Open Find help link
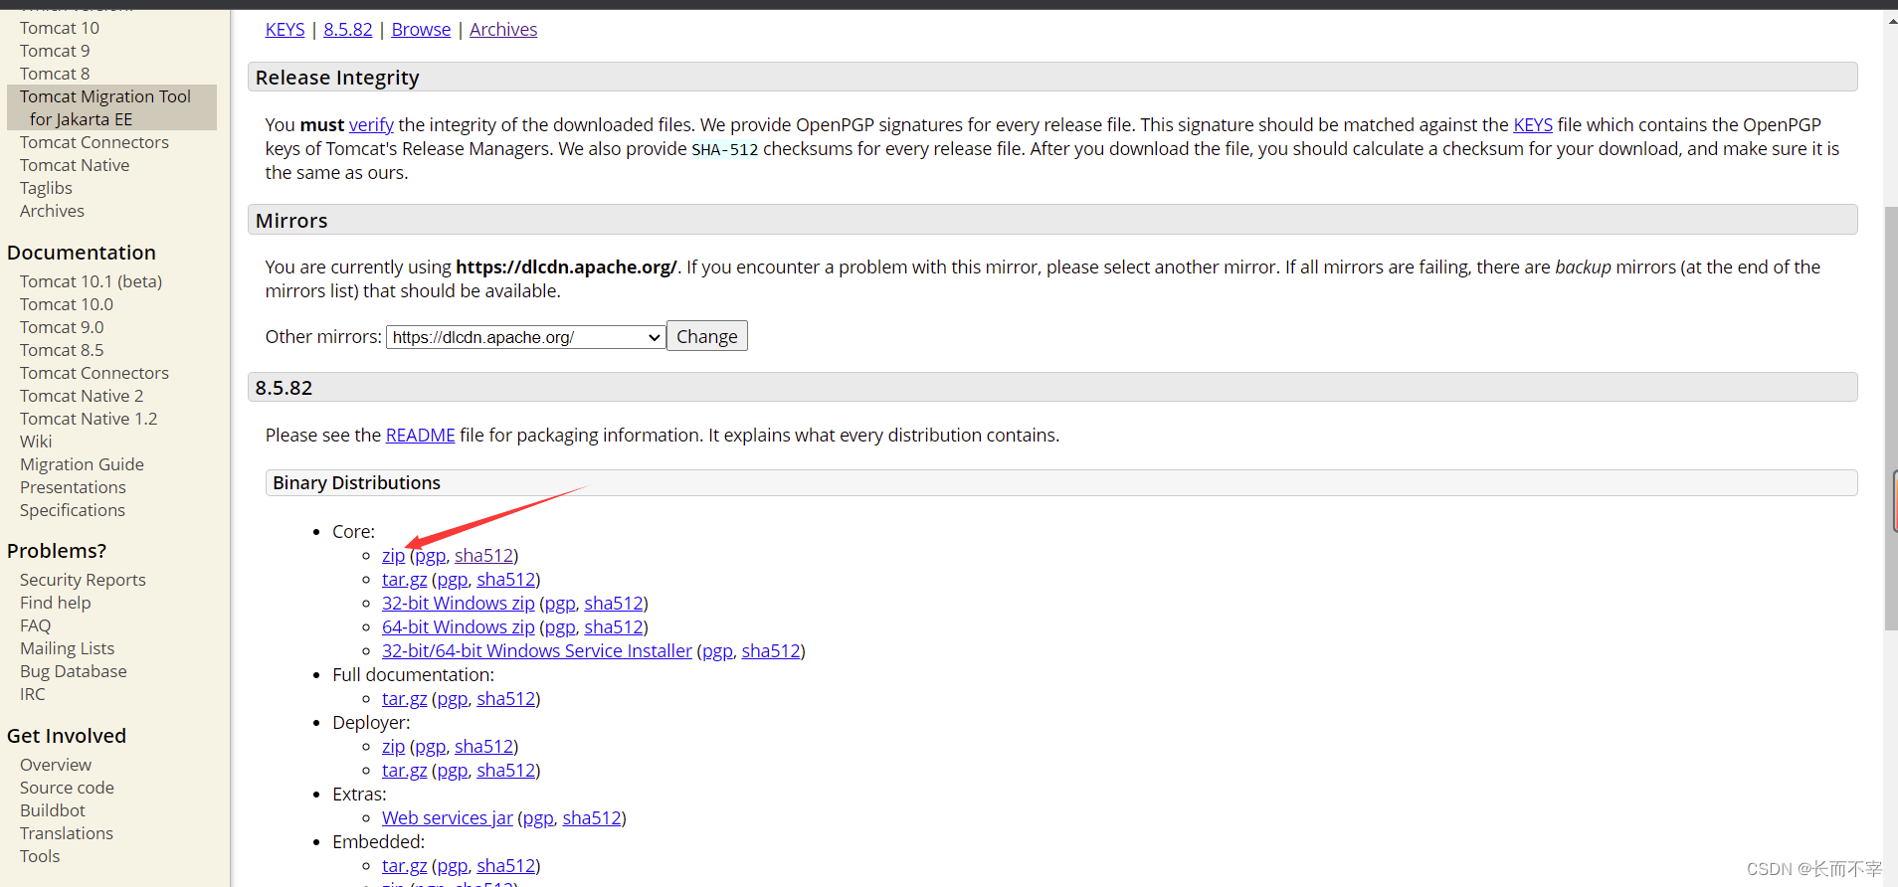The width and height of the screenshot is (1898, 887). pyautogui.click(x=55, y=603)
